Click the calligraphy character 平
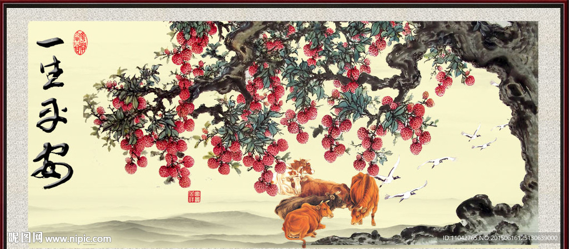The width and height of the screenshot is (569, 249). [53, 116]
